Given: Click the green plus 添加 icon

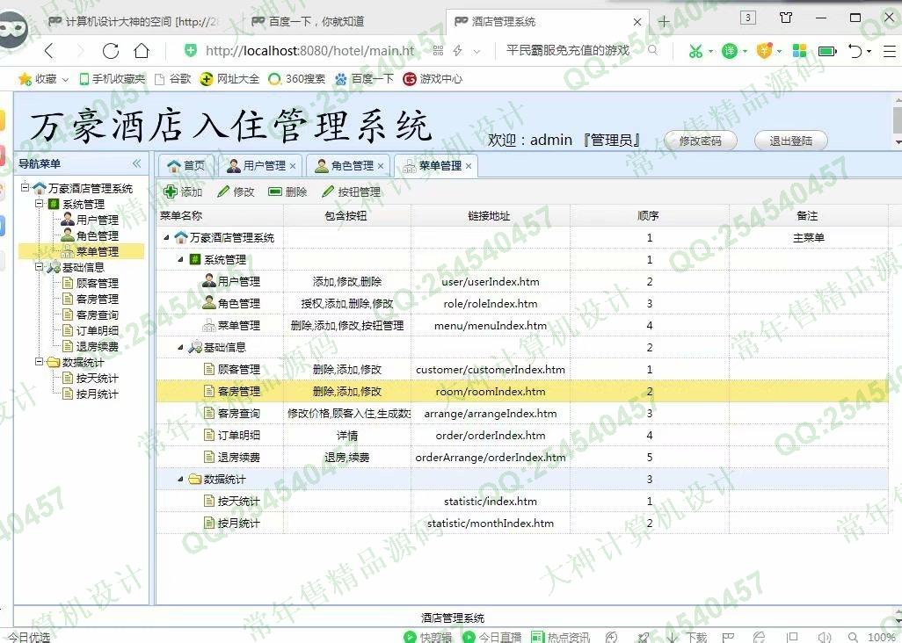Looking at the screenshot, I should (171, 191).
